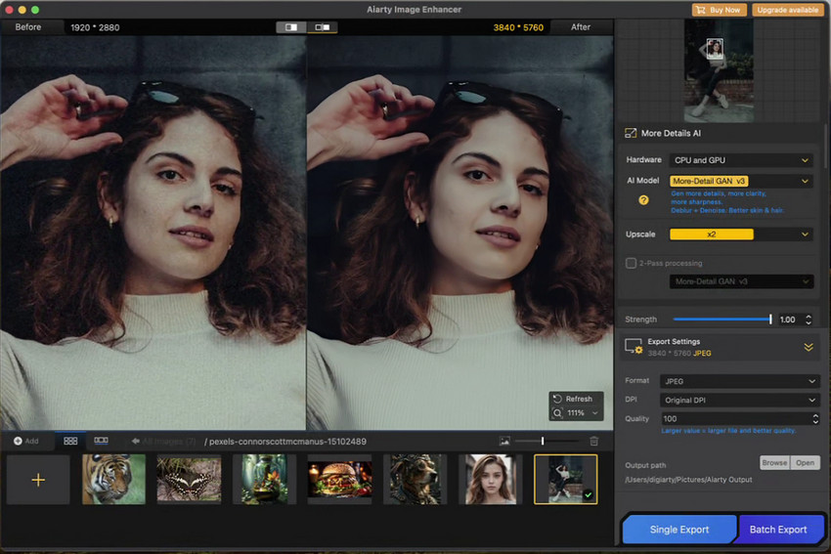Click the Upgrade available button

click(x=787, y=10)
